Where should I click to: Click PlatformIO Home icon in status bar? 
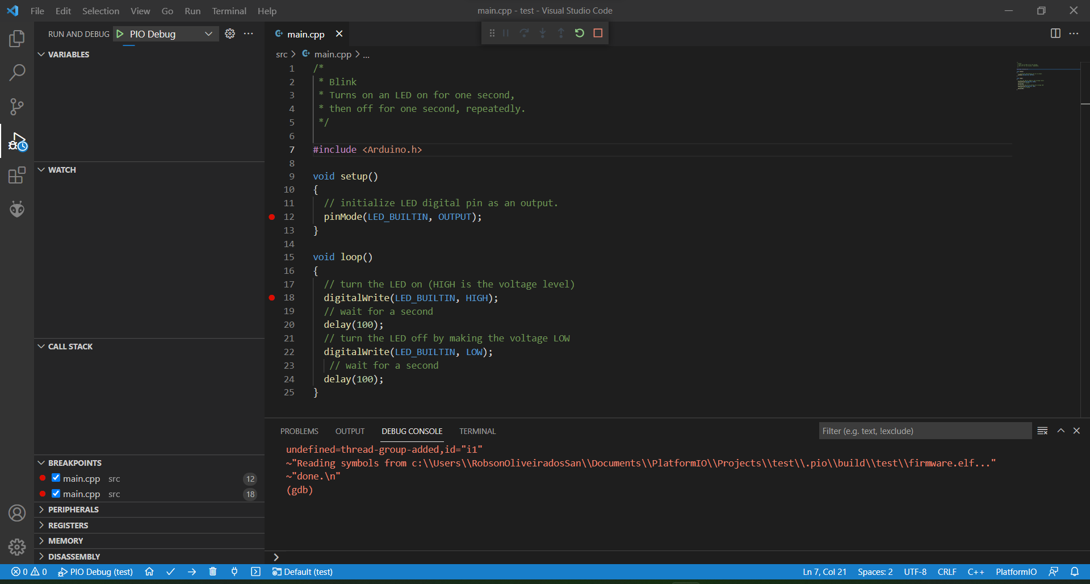tap(149, 572)
